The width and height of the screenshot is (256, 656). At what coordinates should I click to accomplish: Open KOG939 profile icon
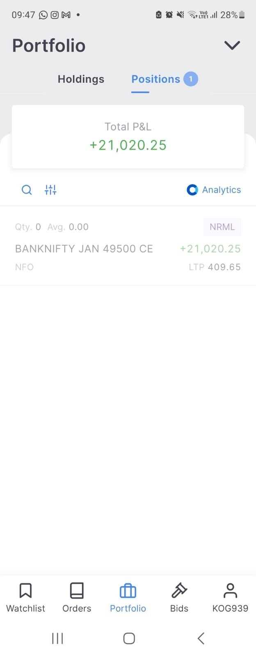point(230,591)
